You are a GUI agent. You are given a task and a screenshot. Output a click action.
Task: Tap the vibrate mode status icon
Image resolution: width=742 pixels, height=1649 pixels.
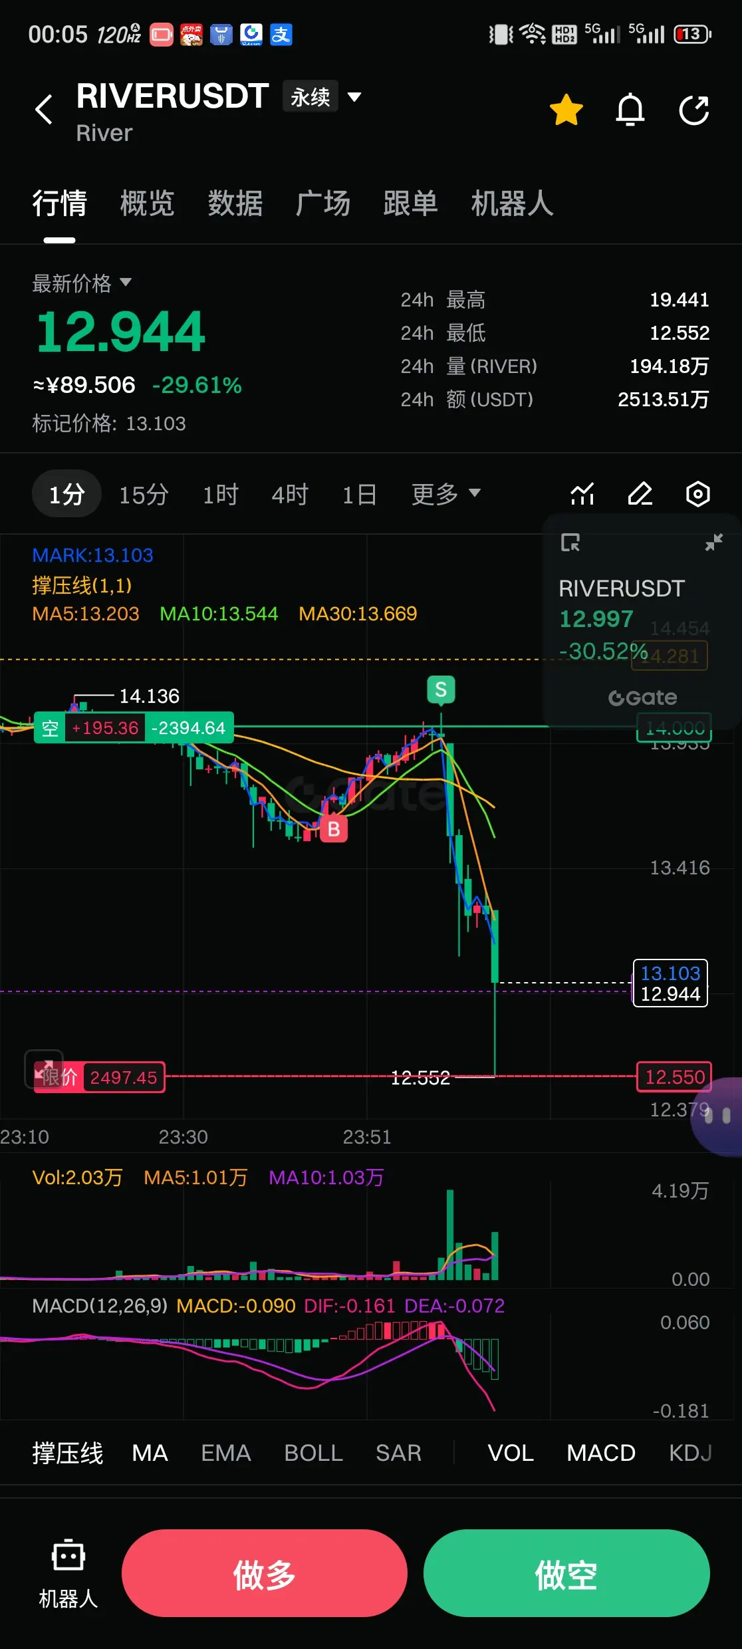[x=501, y=35]
